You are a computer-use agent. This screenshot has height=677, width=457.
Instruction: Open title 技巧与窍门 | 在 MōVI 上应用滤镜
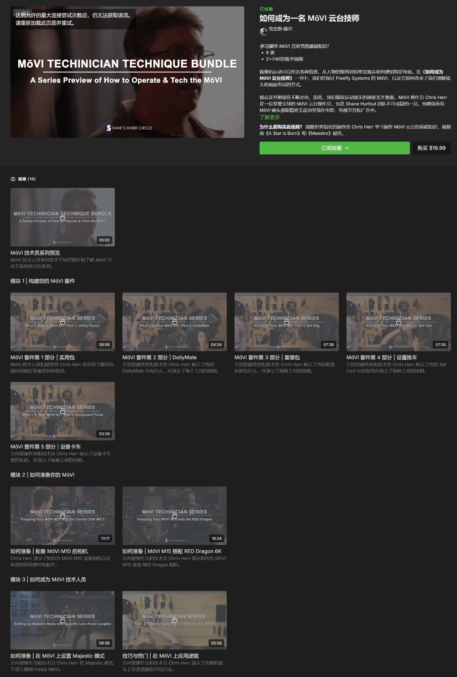pyautogui.click(x=160, y=656)
